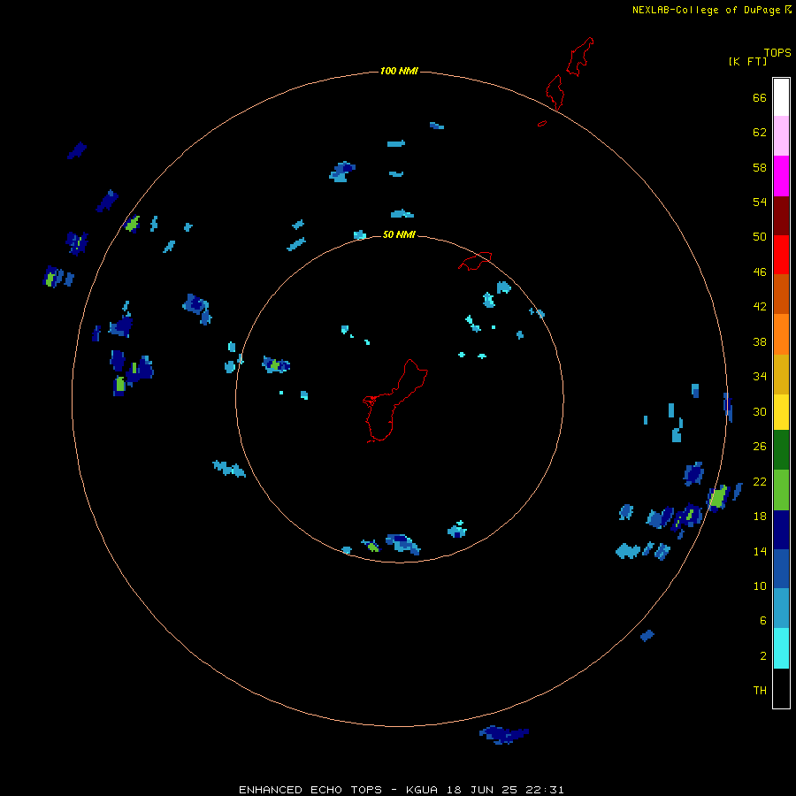Pick the medium blue legend swatch above 18

pos(781,569)
